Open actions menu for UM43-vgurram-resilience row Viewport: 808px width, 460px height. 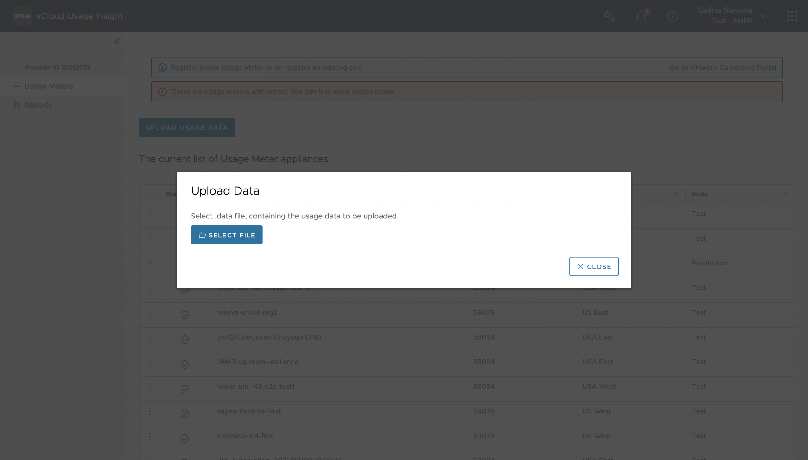(x=150, y=362)
